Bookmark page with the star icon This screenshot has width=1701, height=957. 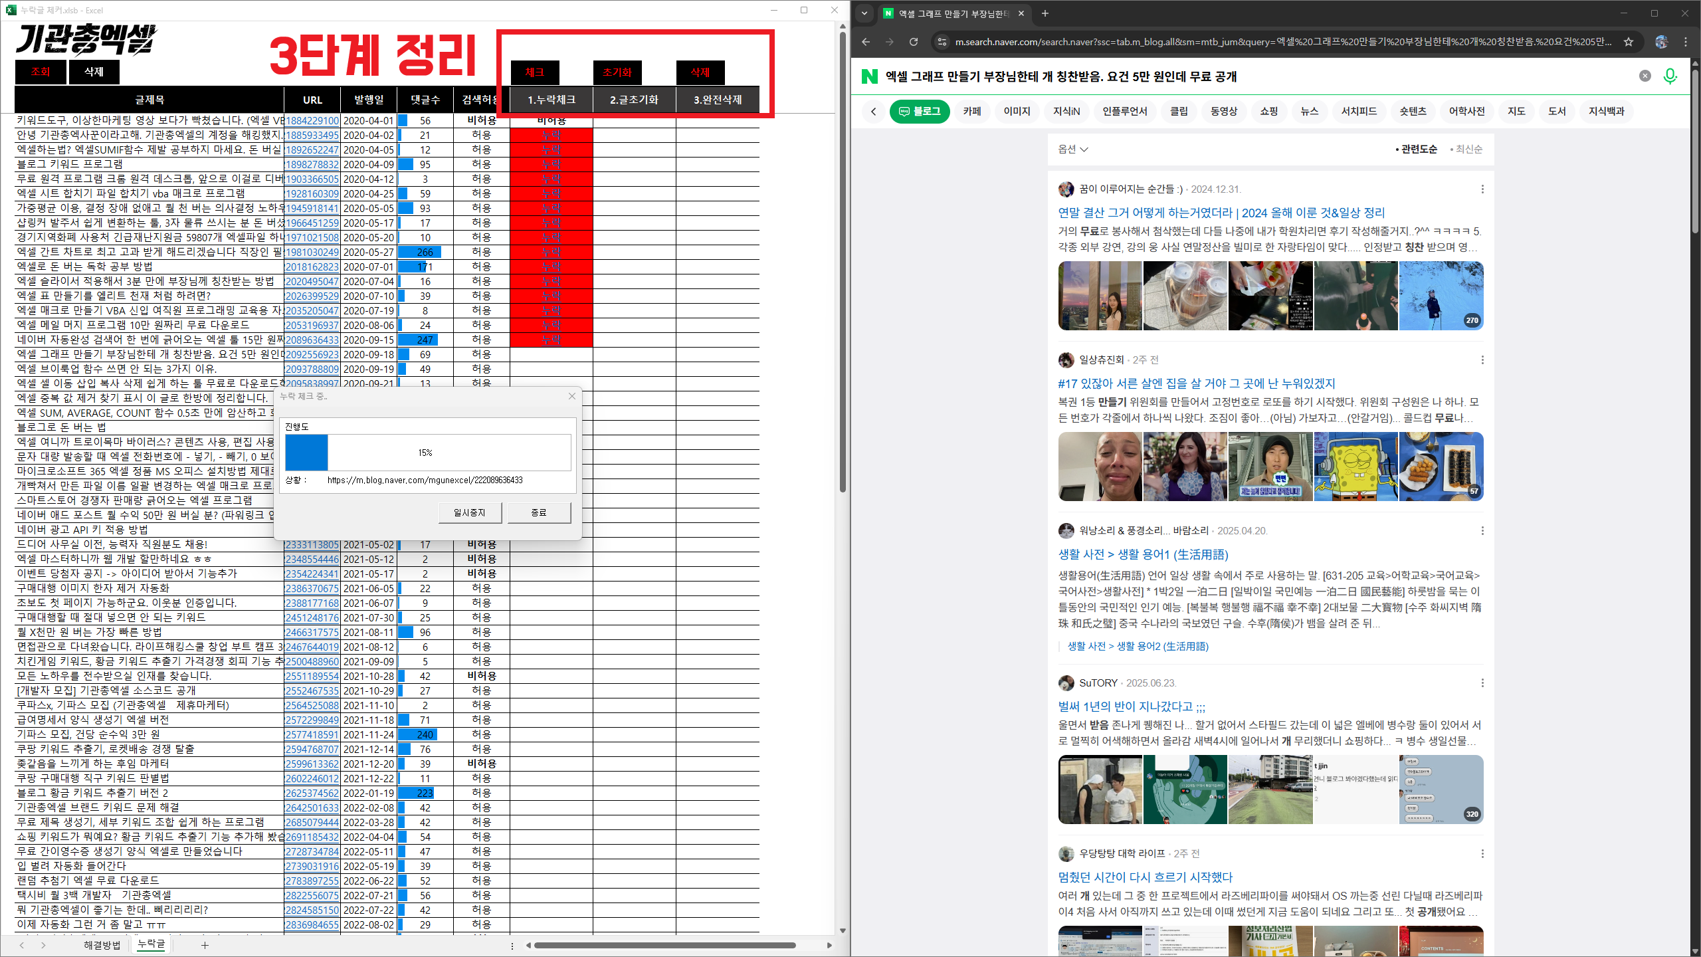pos(1629,42)
